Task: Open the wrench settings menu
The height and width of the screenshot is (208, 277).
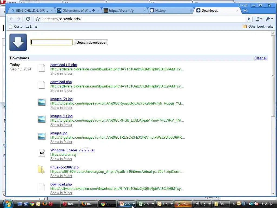Action: click(269, 19)
